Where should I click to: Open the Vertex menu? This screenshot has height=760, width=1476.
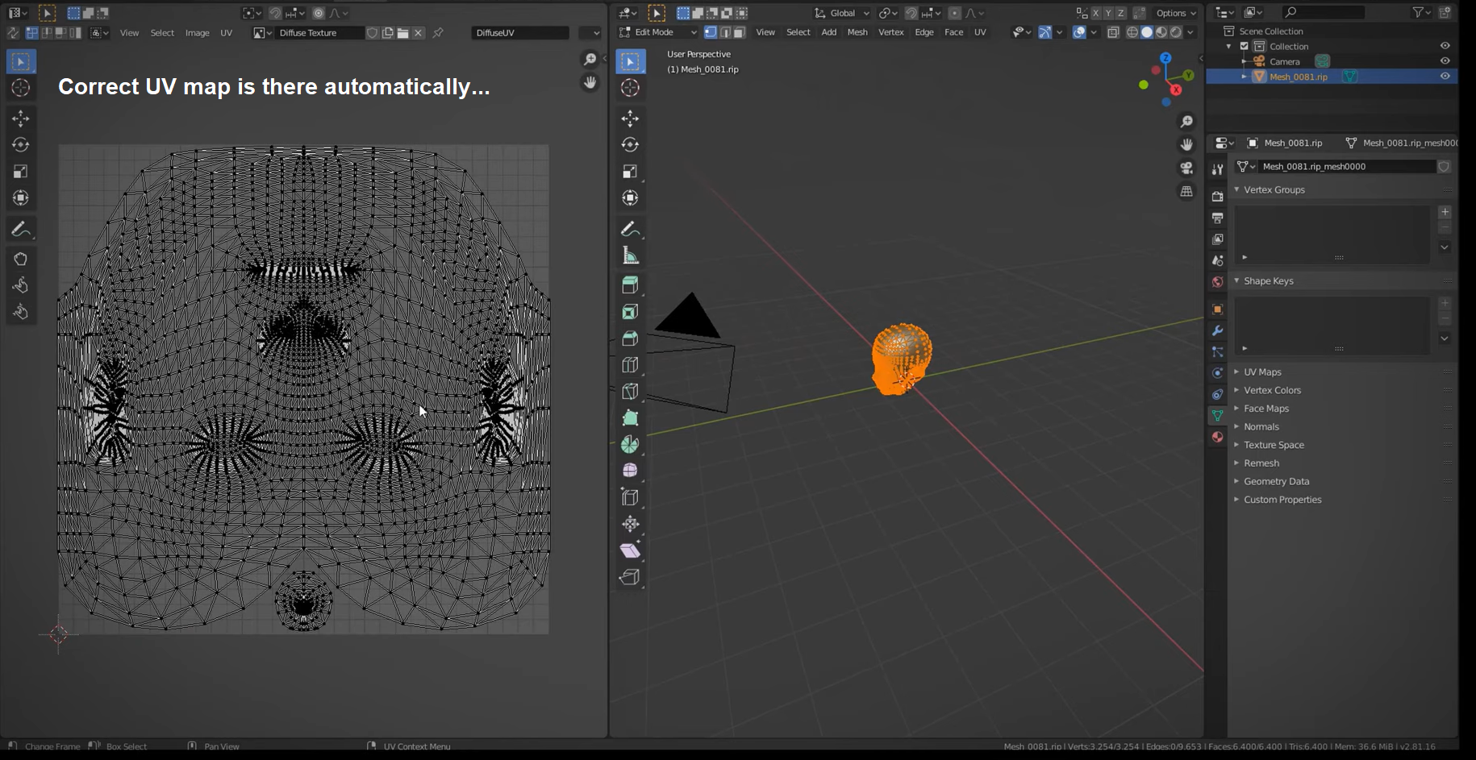[891, 32]
